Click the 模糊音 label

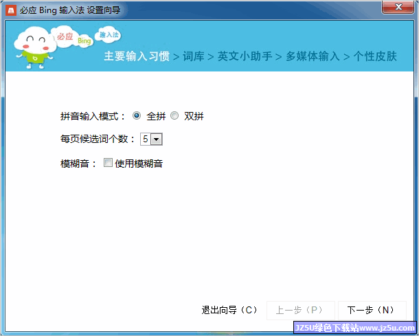coord(78,164)
